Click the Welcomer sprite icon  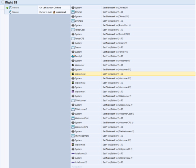(73, 65)
